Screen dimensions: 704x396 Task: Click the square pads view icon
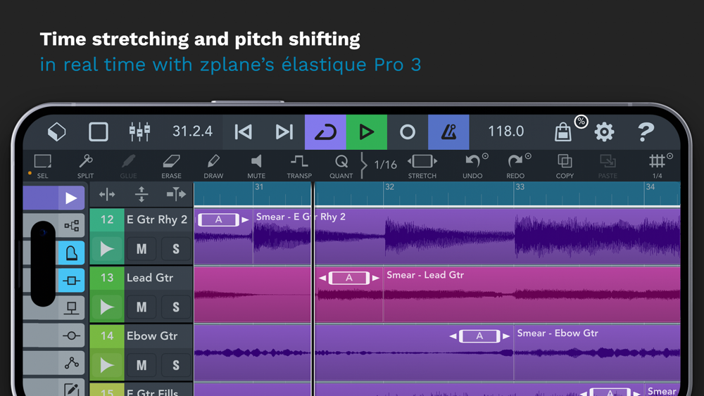[x=99, y=132]
